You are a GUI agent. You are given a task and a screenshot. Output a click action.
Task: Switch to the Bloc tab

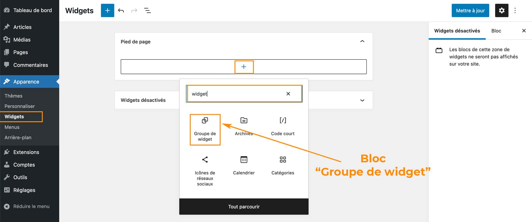pos(496,31)
